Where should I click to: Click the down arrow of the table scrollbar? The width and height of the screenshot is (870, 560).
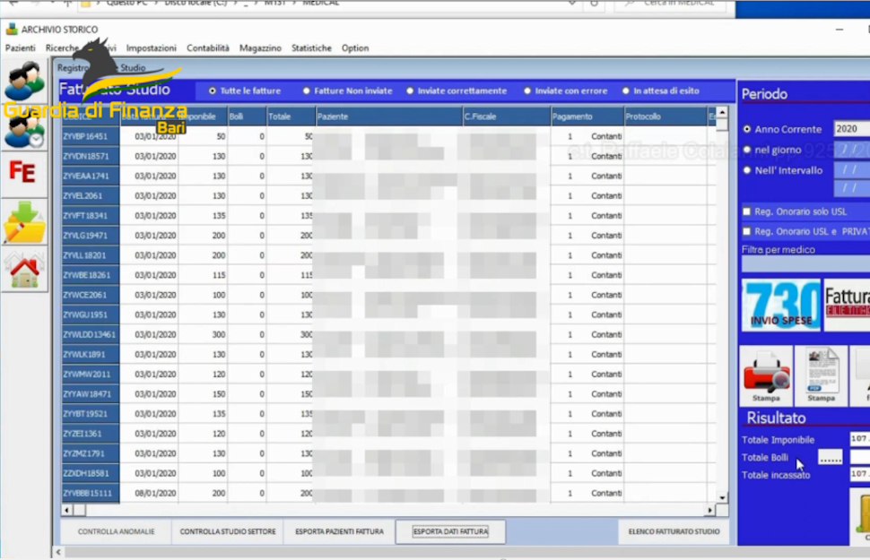click(723, 497)
